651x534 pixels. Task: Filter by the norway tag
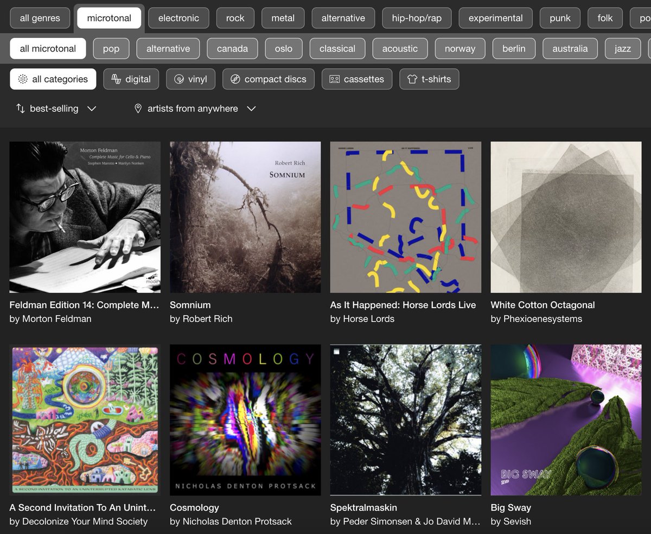click(x=460, y=48)
